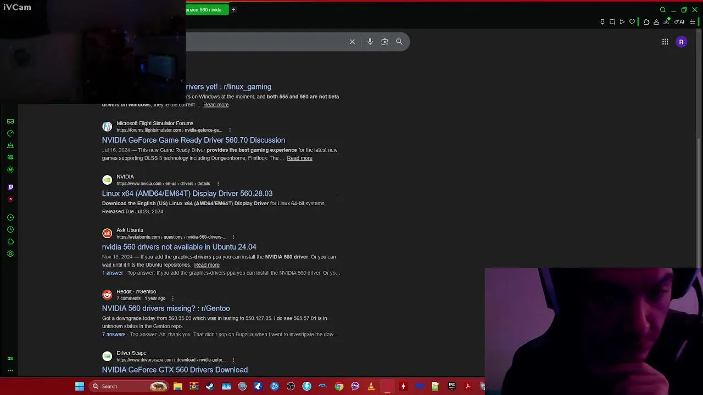Open Twitch icon in the browser sidebar
The width and height of the screenshot is (703, 395).
pos(10,187)
